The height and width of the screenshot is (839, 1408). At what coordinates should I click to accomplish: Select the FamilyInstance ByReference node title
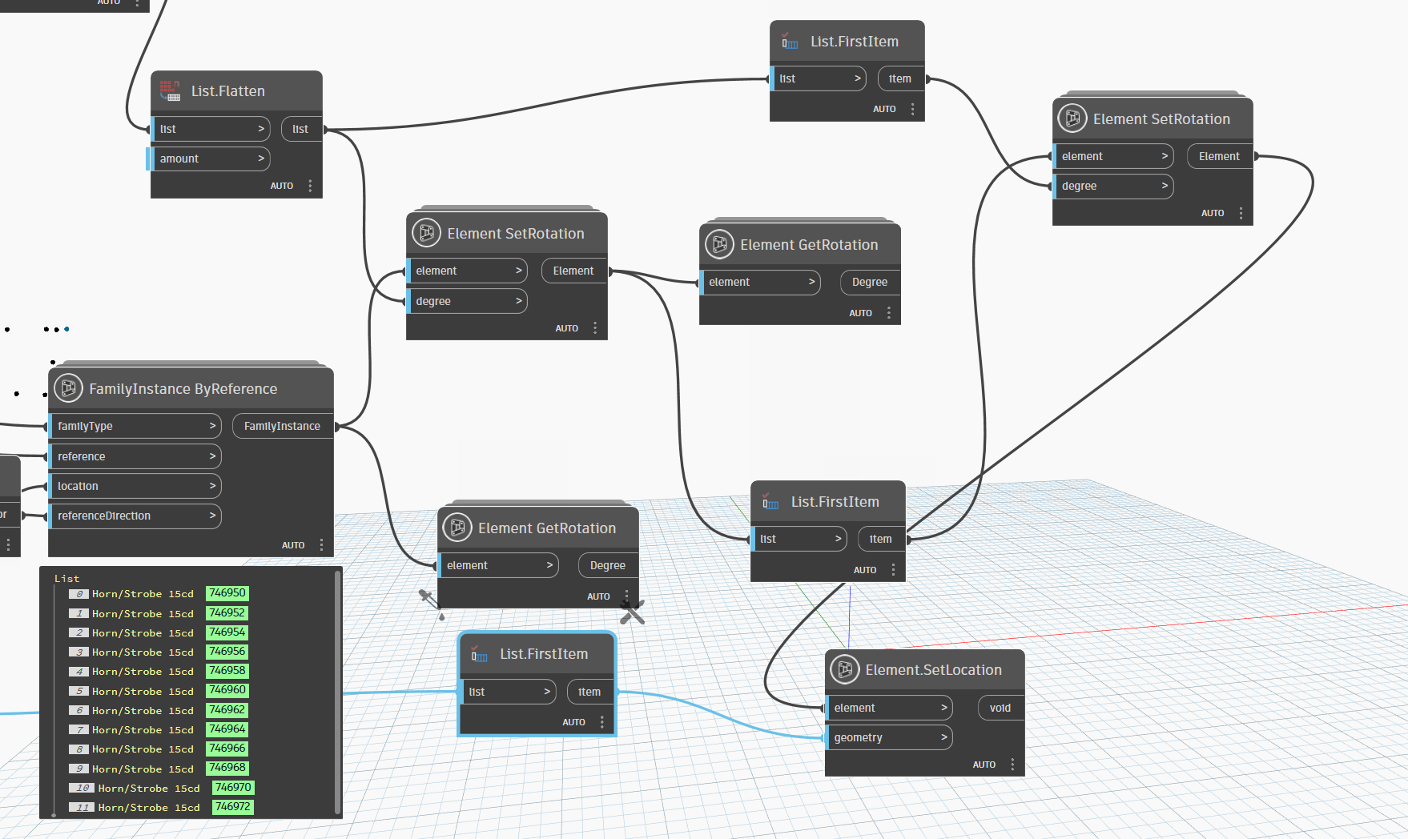tap(183, 389)
